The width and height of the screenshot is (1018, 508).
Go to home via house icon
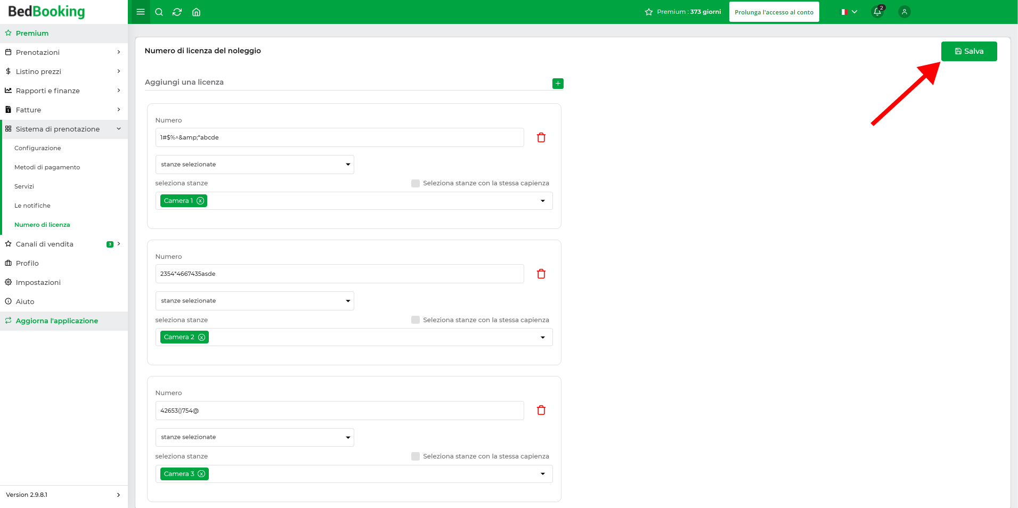[x=196, y=12]
